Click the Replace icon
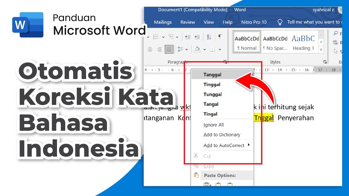The image size is (349, 196). [336, 42]
